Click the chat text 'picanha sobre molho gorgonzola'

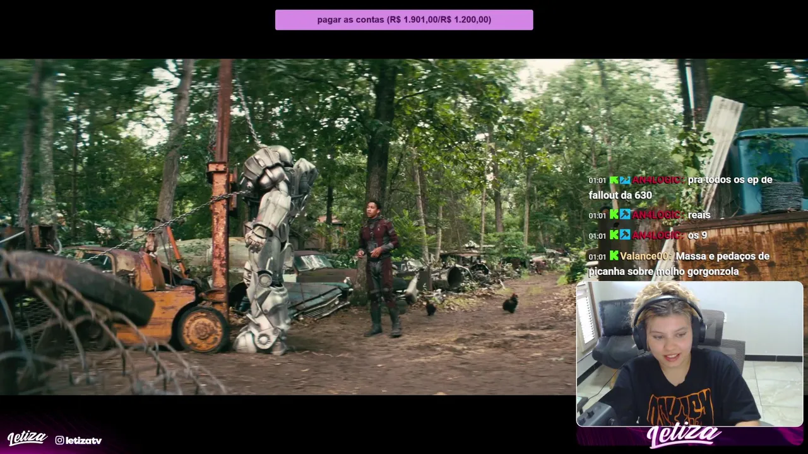tap(663, 272)
